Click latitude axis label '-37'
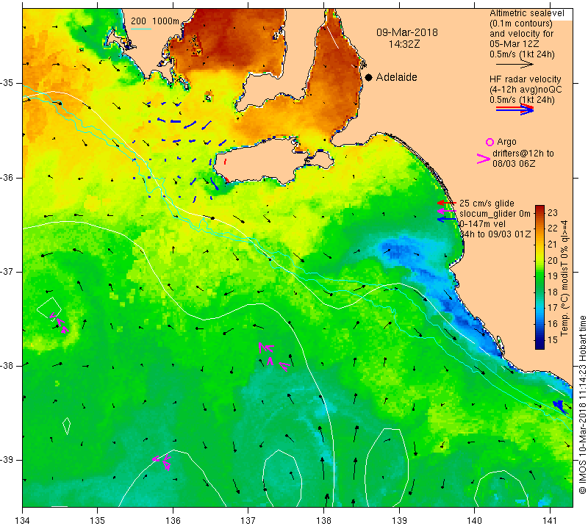Image resolution: width=588 pixels, height=529 pixels. [x=7, y=271]
